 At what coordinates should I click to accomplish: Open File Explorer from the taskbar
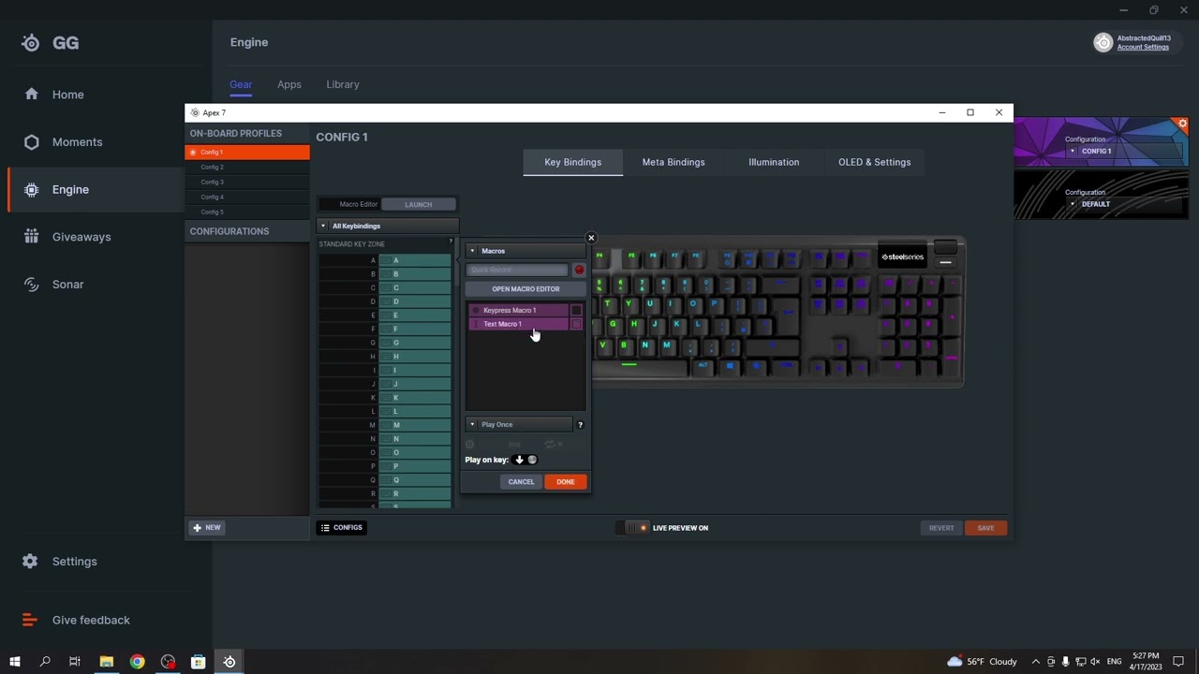(106, 662)
